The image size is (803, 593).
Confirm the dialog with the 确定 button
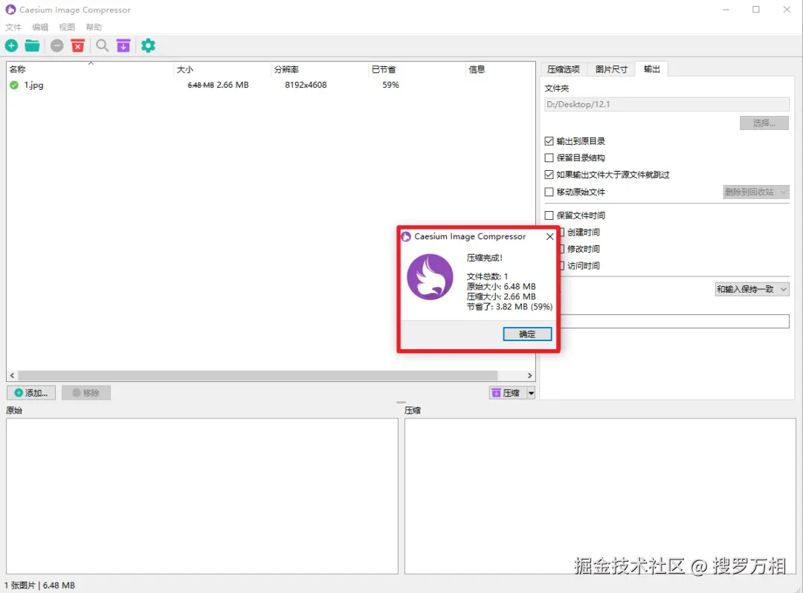[527, 334]
